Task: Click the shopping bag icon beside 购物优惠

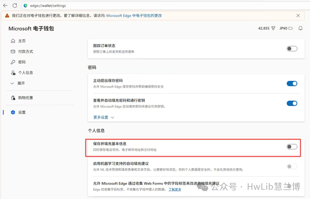Action: point(13,98)
